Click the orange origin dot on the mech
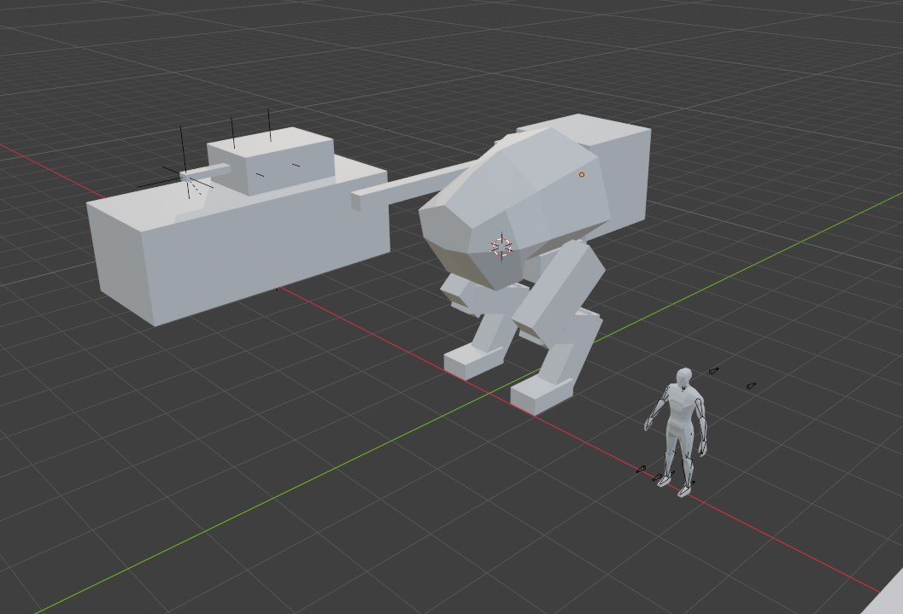The height and width of the screenshot is (614, 903). coord(582,174)
